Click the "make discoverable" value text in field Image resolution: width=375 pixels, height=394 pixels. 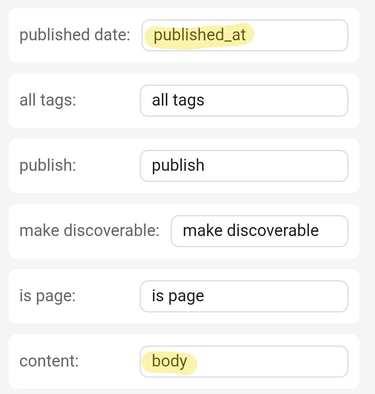pos(251,231)
